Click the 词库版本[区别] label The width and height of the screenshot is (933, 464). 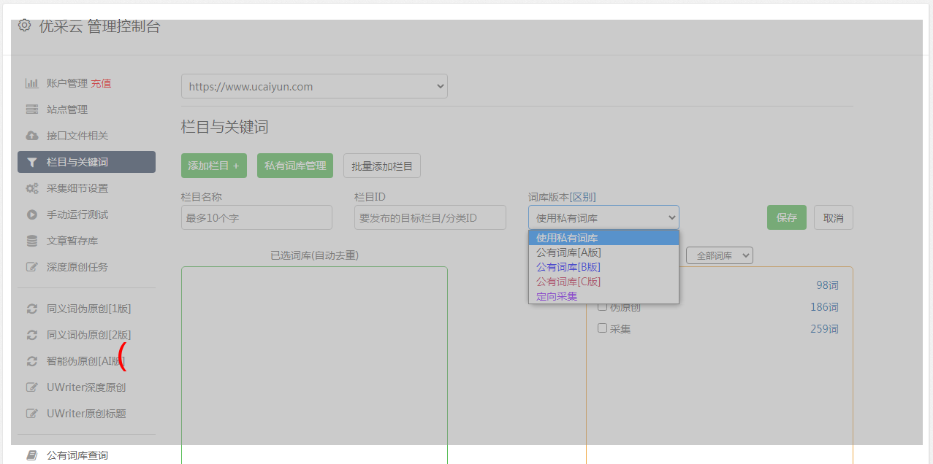click(562, 197)
